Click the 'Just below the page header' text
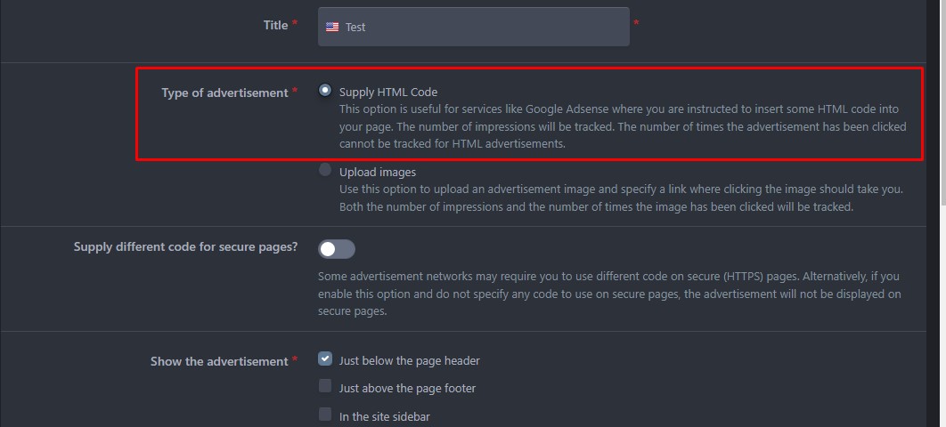This screenshot has width=946, height=427. [x=409, y=361]
